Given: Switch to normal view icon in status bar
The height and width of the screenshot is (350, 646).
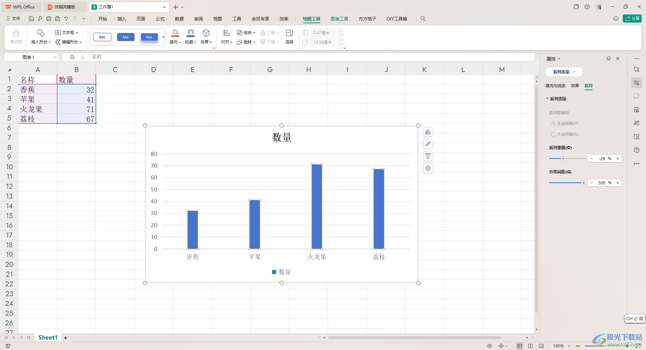Looking at the screenshot, I should point(519,346).
